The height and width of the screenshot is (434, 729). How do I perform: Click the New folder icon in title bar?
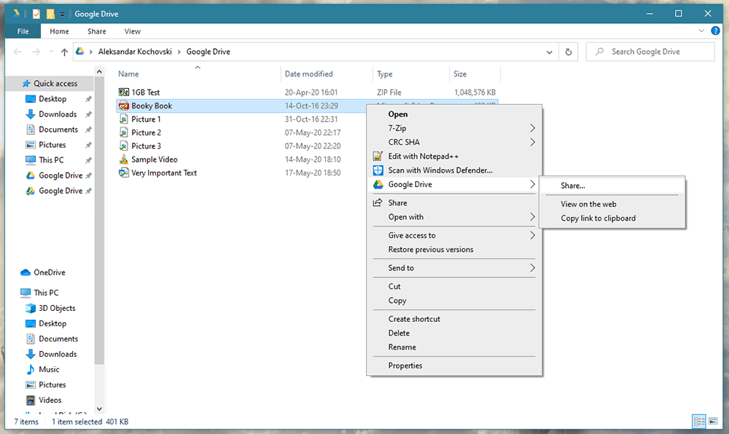(x=50, y=14)
